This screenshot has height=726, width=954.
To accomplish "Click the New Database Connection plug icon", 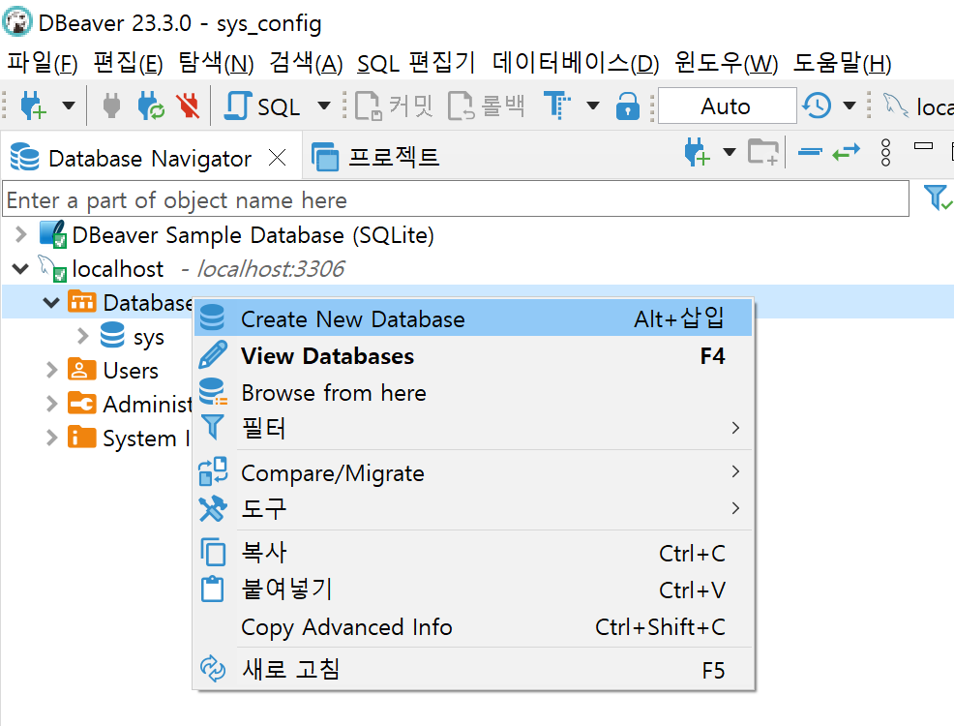I will [x=33, y=106].
